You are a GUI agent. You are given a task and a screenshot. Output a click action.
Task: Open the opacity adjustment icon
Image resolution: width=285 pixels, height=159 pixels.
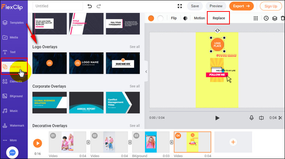[x=185, y=18]
